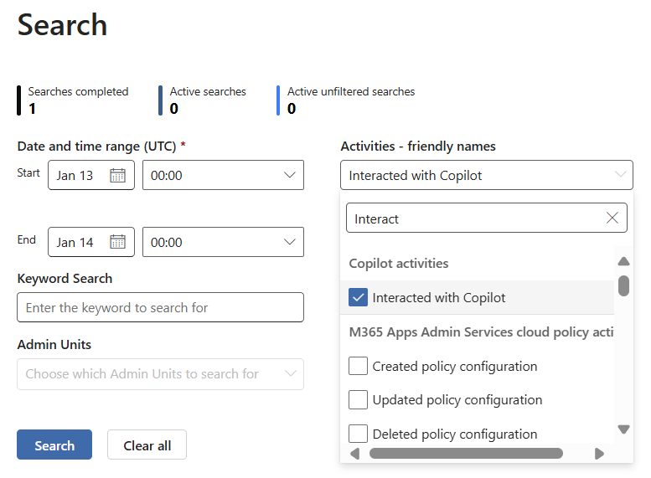Click the M365 Apps Admin Services group header
Screen dimensions: 651x478
pyautogui.click(x=481, y=332)
